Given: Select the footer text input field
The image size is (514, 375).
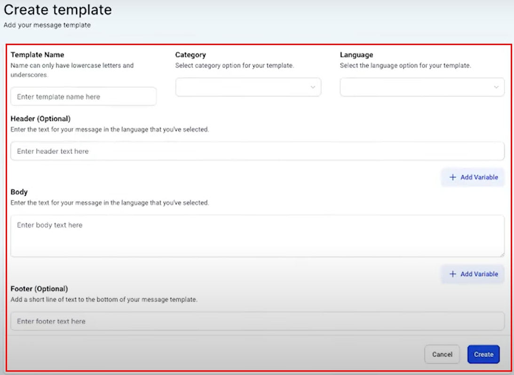Looking at the screenshot, I should (257, 321).
